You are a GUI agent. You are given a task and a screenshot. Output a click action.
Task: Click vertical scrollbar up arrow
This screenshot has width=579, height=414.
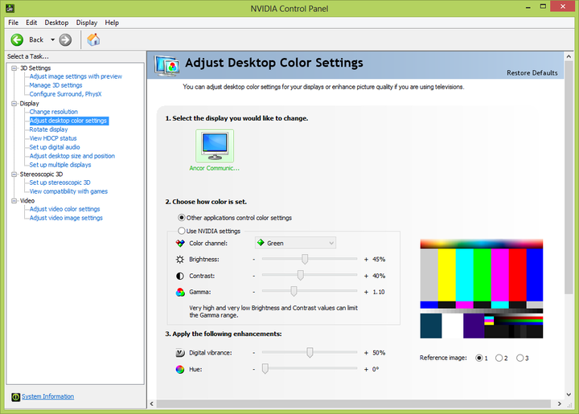coord(569,56)
